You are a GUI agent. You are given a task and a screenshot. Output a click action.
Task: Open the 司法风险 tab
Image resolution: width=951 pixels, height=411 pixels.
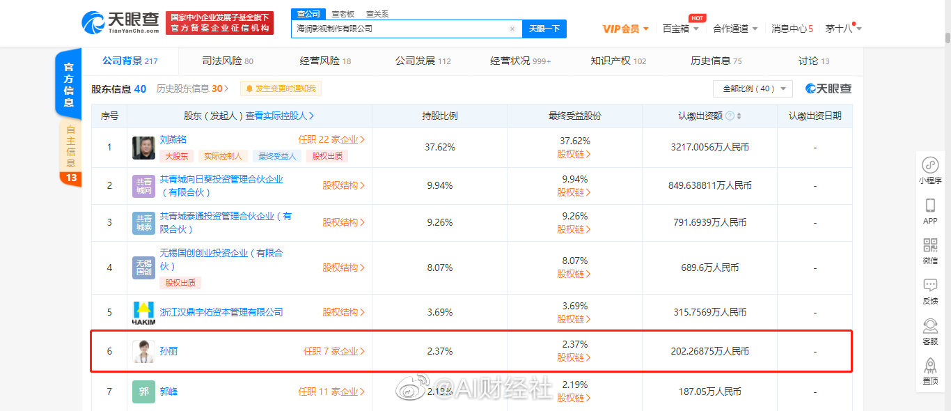pos(220,61)
